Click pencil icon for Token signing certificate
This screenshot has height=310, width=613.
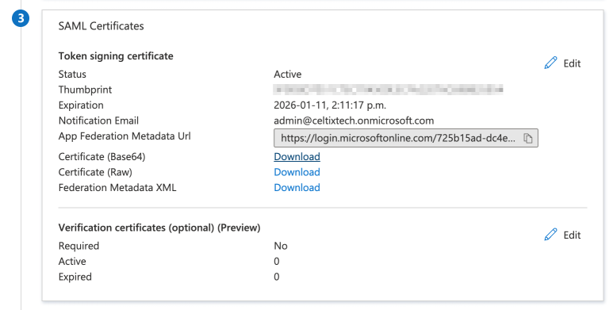coord(550,63)
